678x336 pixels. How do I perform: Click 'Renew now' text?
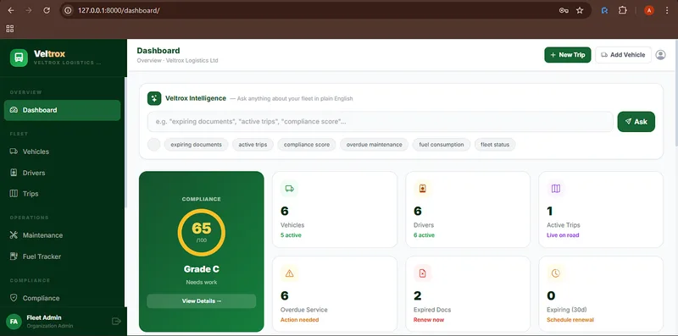pyautogui.click(x=429, y=320)
